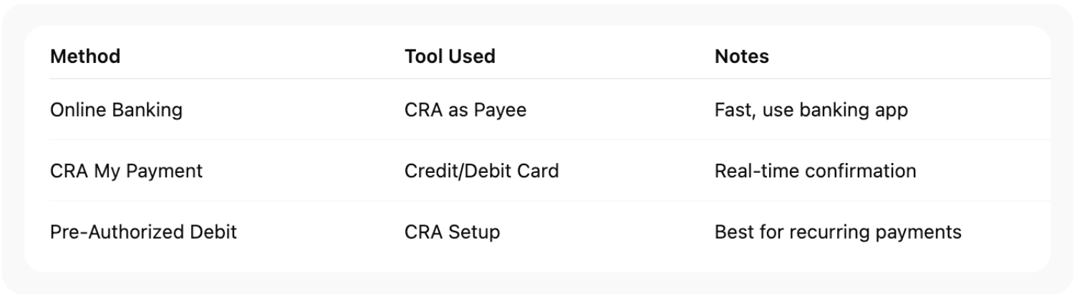Click the Real-time confirmation note
This screenshot has width=1077, height=298.
[x=815, y=172]
